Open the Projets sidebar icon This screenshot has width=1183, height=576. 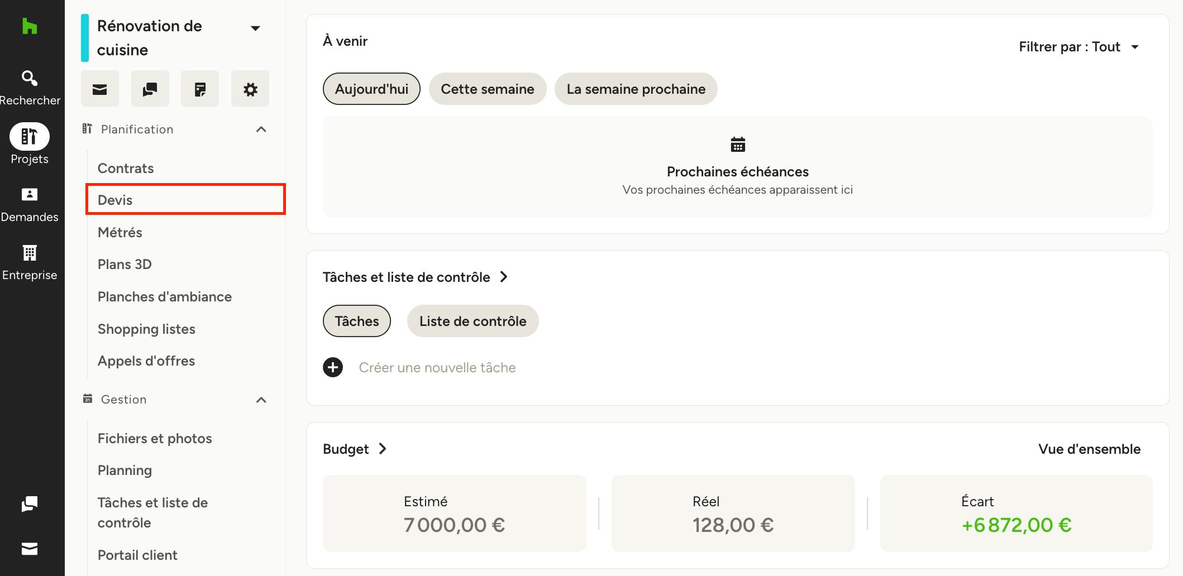[x=30, y=136]
